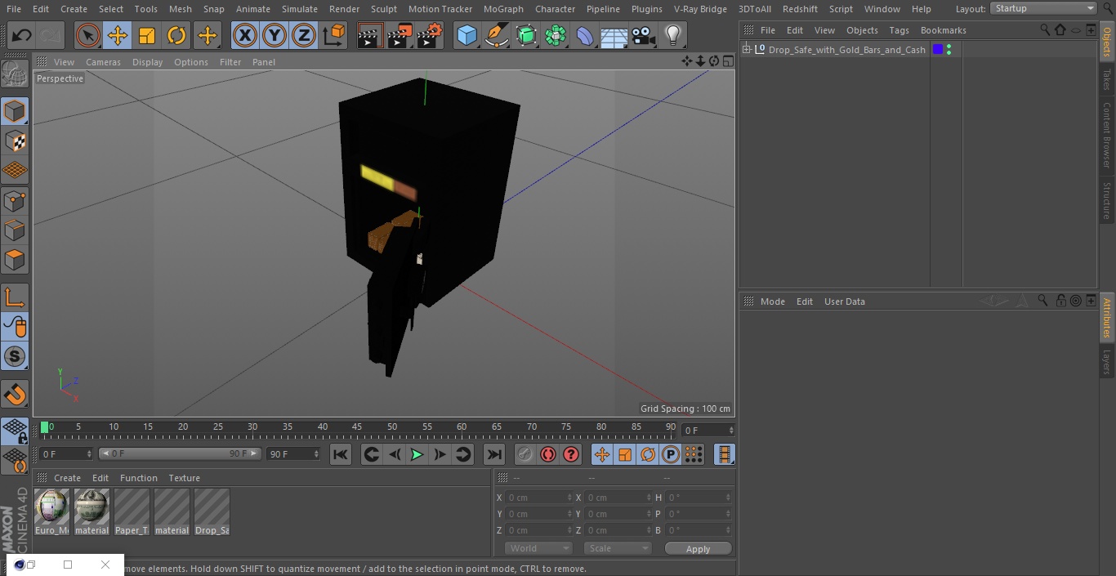Click the blue layer color swatch

tap(938, 50)
